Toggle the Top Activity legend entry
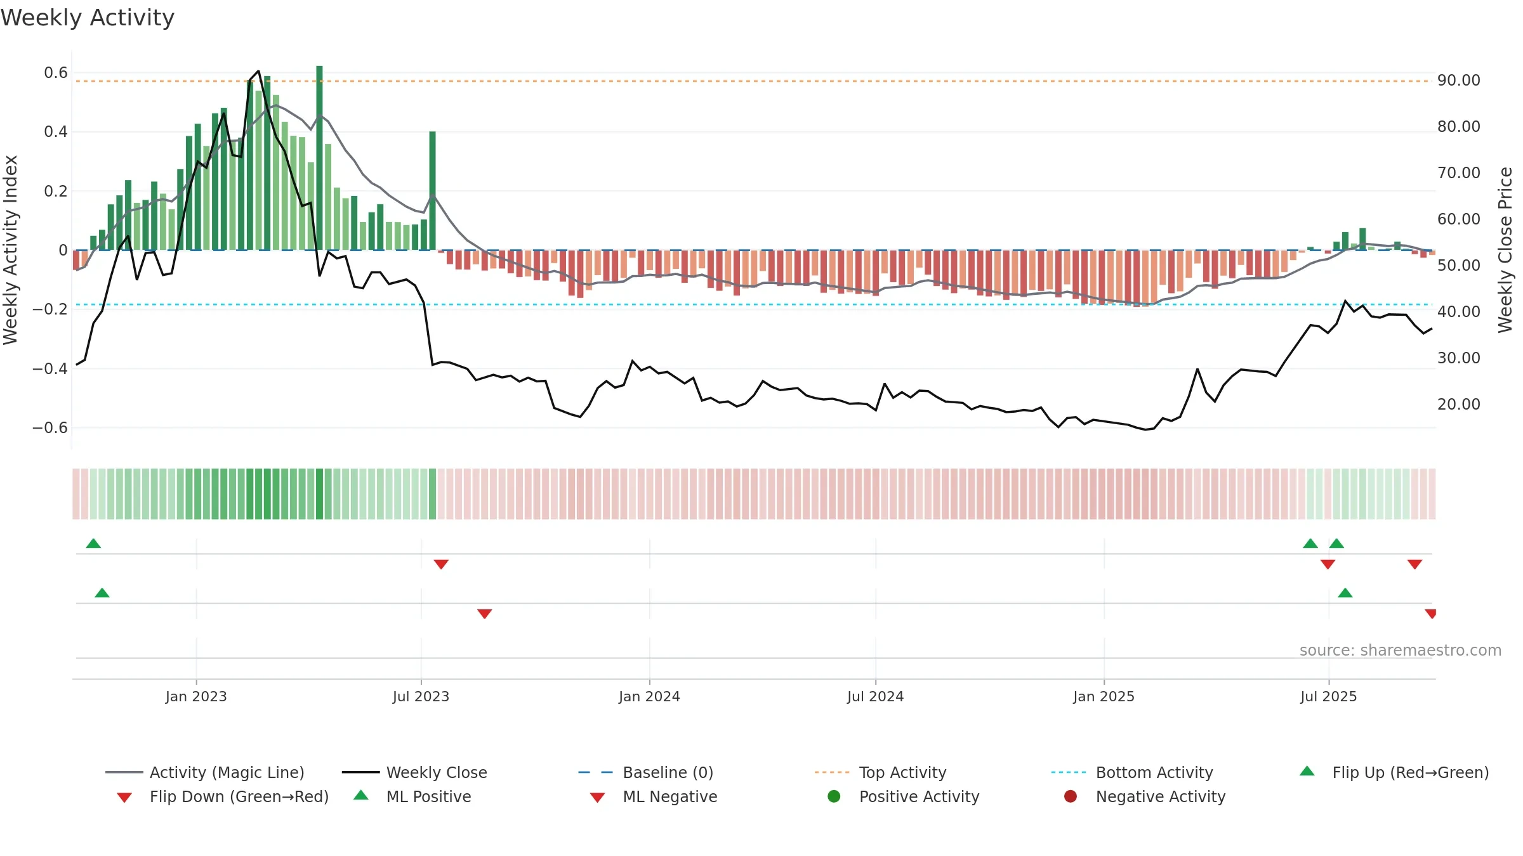 point(881,772)
